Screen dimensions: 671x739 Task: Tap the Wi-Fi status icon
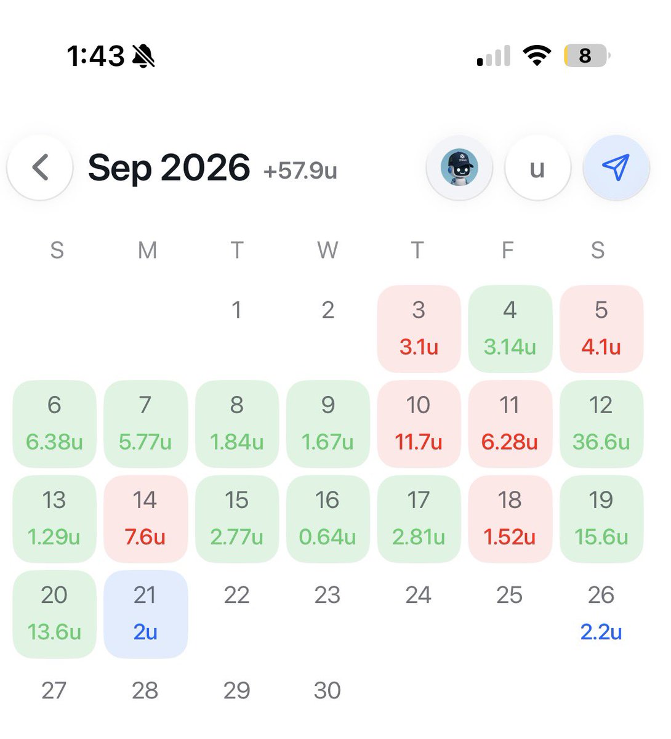pyautogui.click(x=537, y=55)
